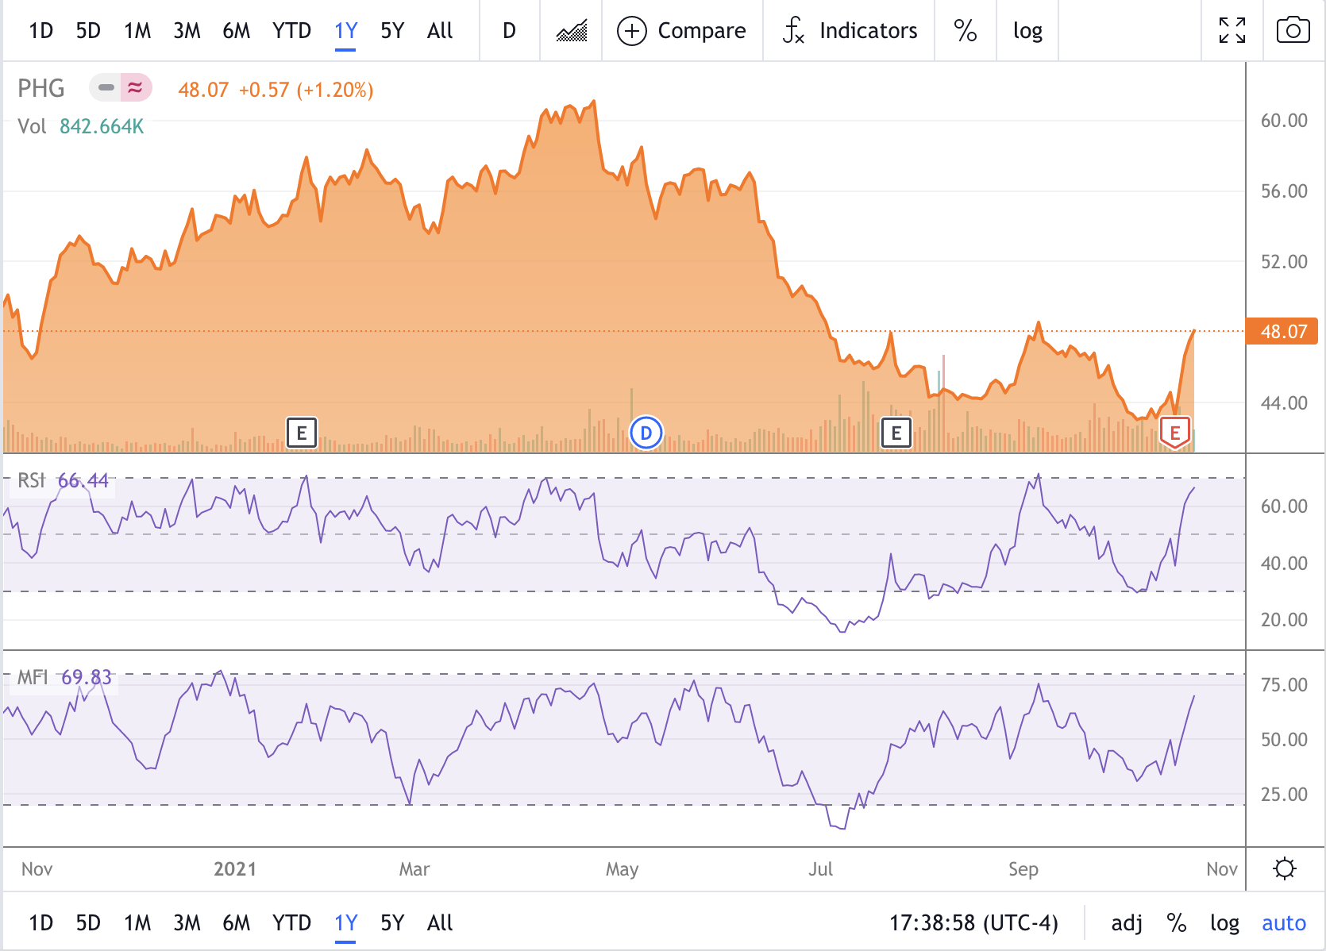Open the D interval dropdown
Screen dimensions: 1326x951
click(x=510, y=31)
